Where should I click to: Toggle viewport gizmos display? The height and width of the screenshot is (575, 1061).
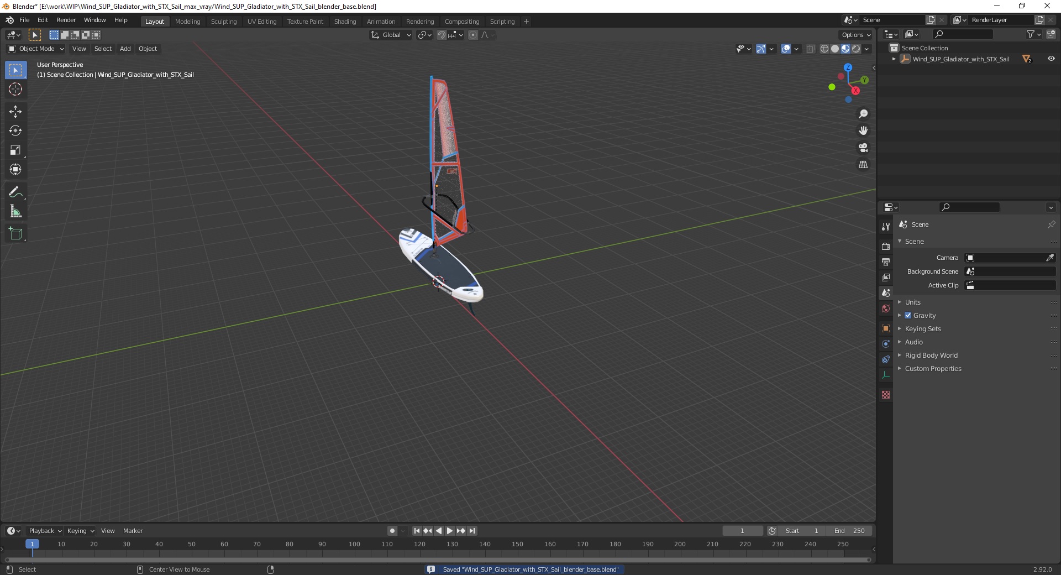click(x=761, y=49)
